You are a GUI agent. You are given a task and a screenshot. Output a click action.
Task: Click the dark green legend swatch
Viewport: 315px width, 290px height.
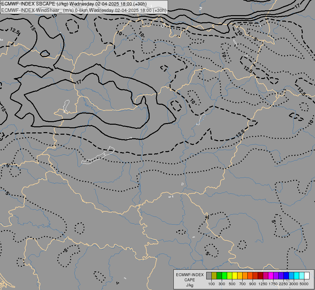[219, 275]
